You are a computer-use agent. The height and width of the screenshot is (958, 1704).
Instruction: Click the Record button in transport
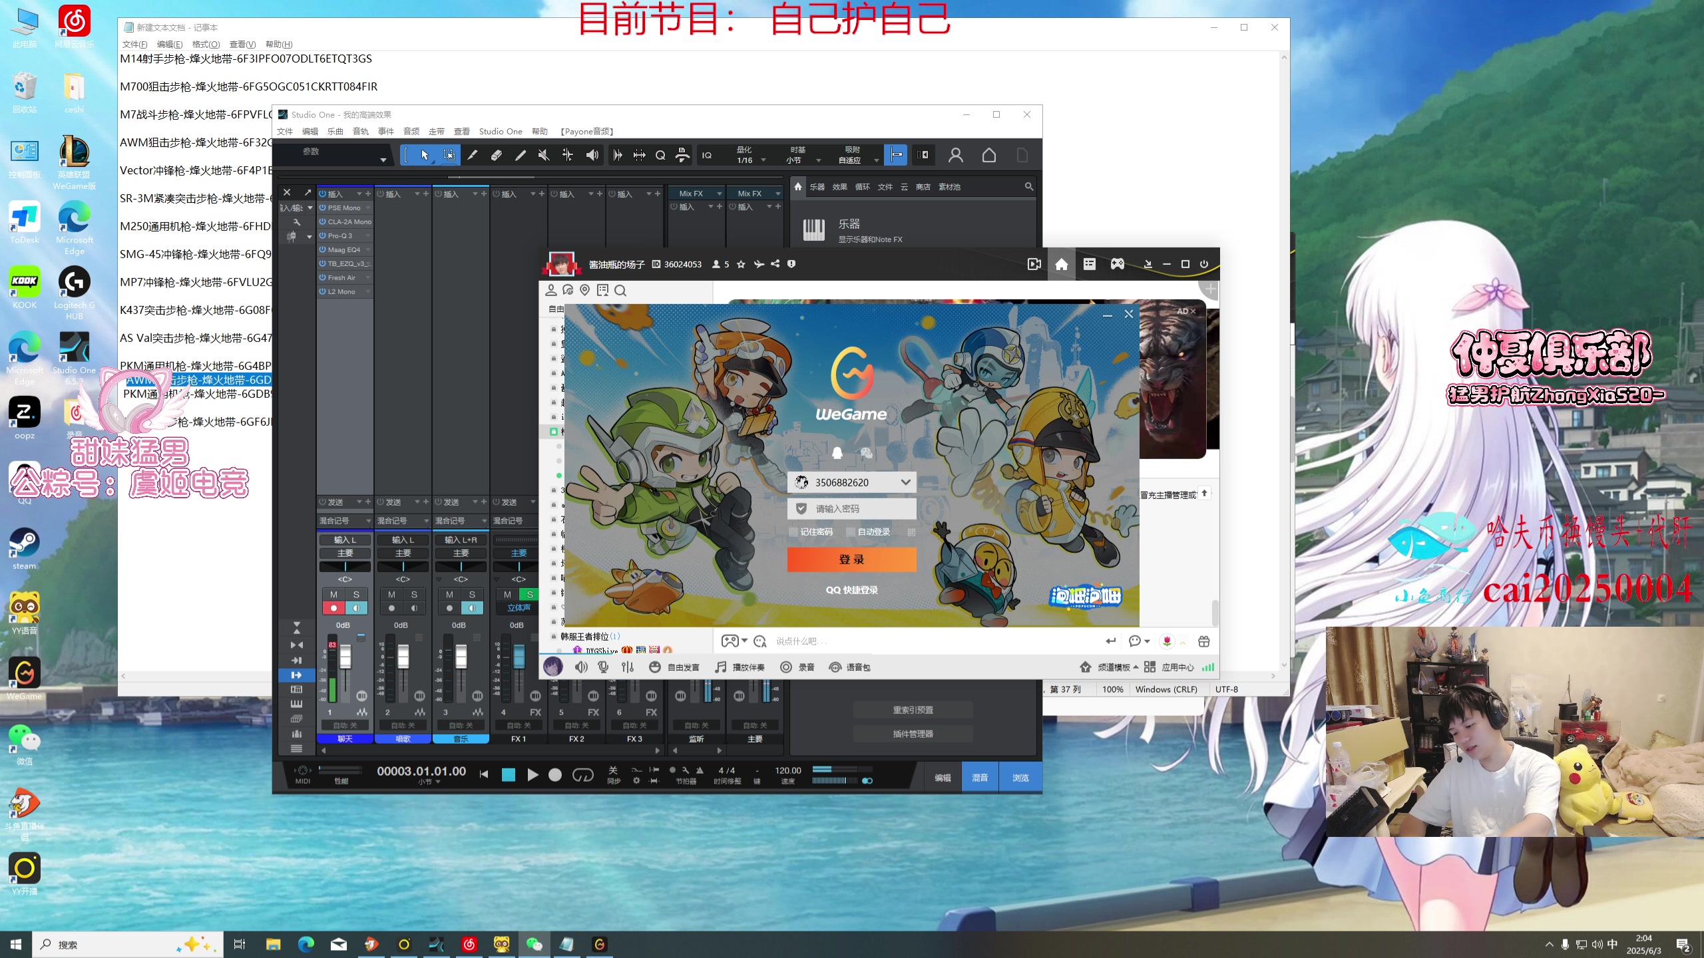(555, 774)
